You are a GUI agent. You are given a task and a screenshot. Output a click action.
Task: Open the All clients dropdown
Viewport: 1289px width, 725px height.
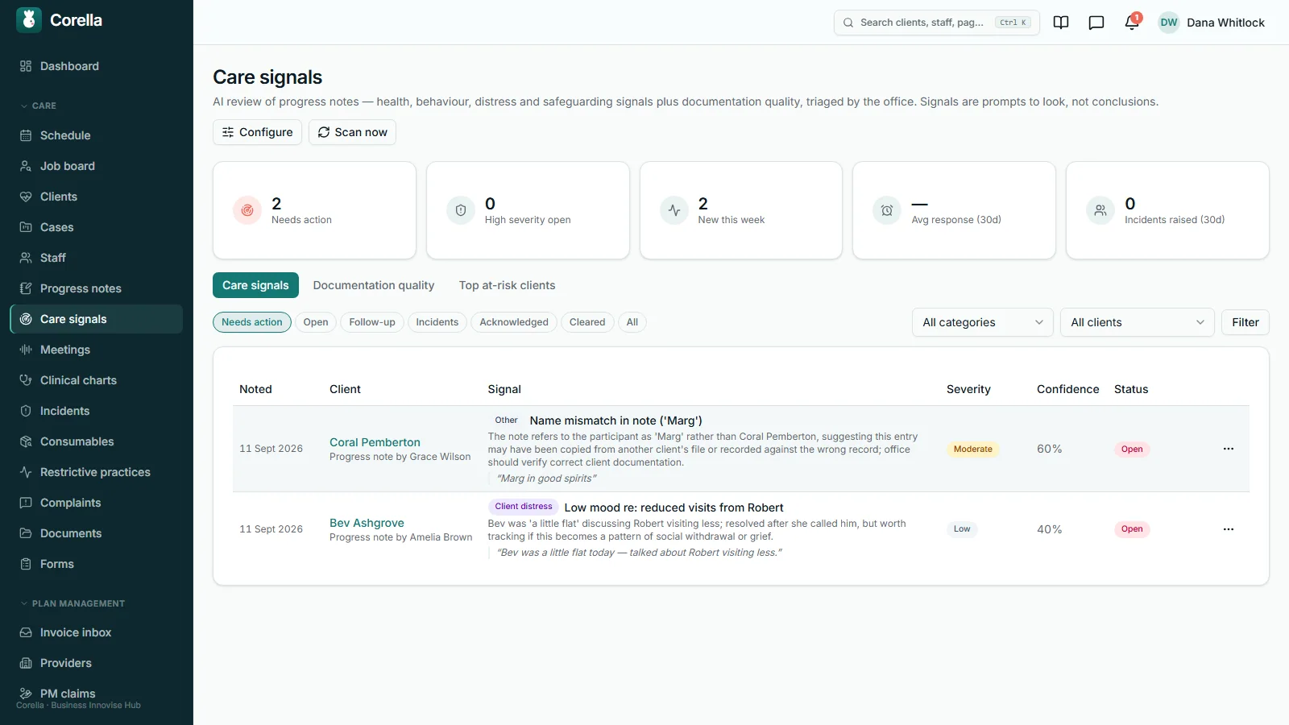tap(1137, 322)
